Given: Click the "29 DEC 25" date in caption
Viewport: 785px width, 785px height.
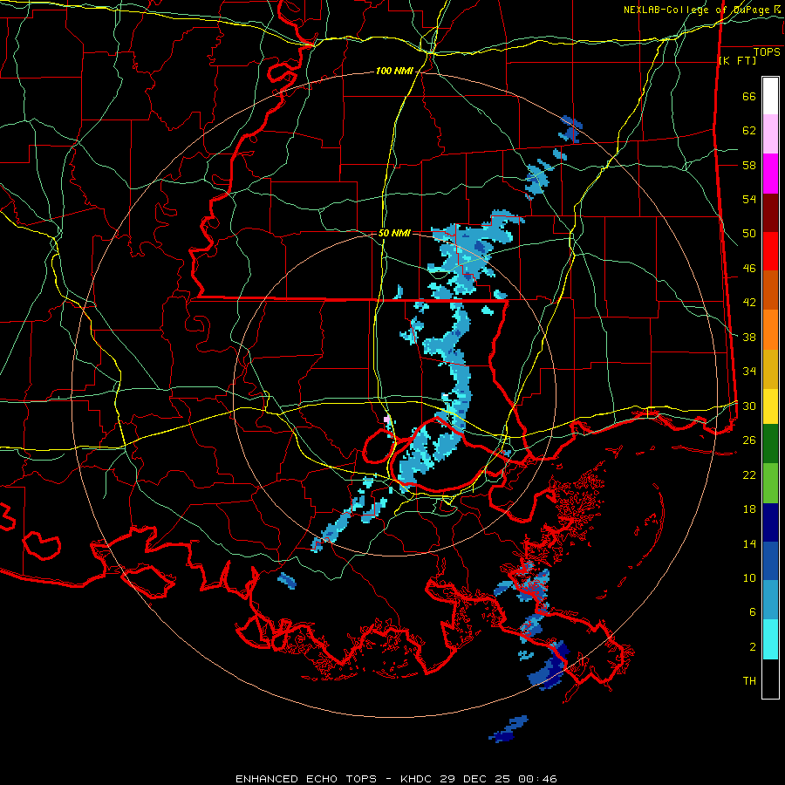Looking at the screenshot, I should click(475, 779).
